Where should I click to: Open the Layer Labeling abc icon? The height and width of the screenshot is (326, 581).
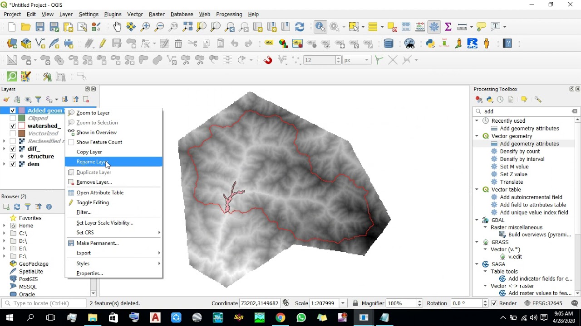click(269, 43)
